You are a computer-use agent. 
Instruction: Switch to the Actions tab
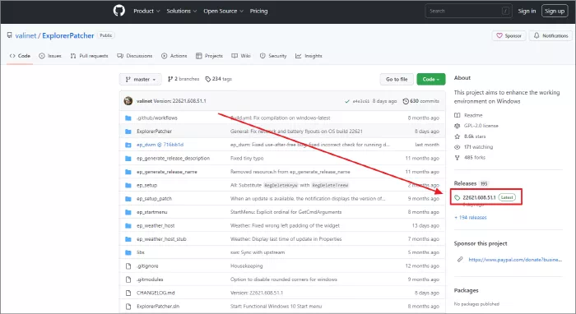click(174, 56)
